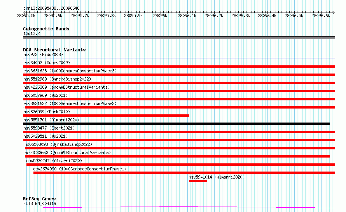
Task: Select the black nsv5851701 (Almarri2020) variant bar
Action: pyautogui.click(x=176, y=124)
